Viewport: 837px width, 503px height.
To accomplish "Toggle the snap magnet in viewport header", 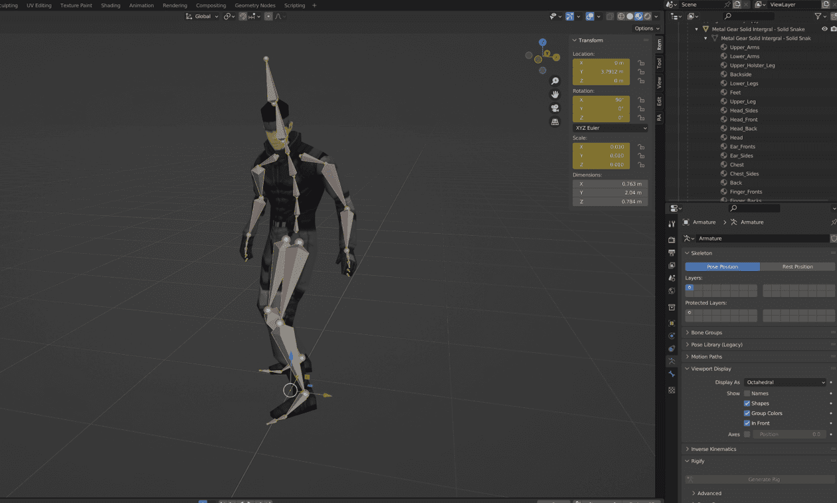I will [243, 17].
